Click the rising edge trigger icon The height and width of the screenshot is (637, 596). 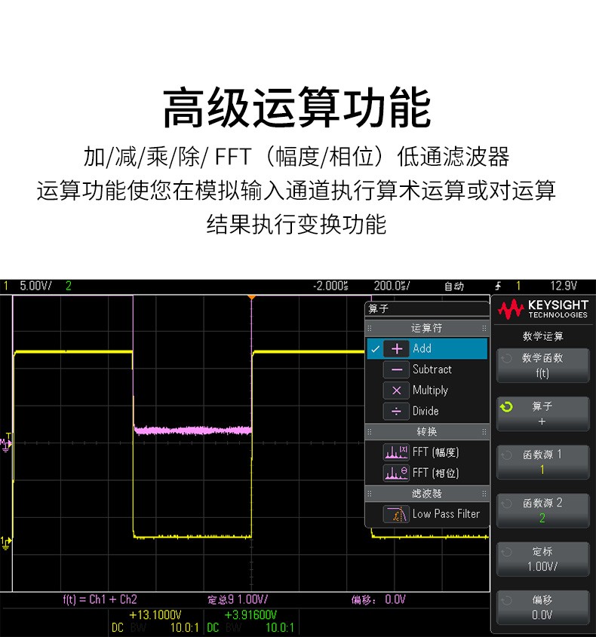click(498, 286)
